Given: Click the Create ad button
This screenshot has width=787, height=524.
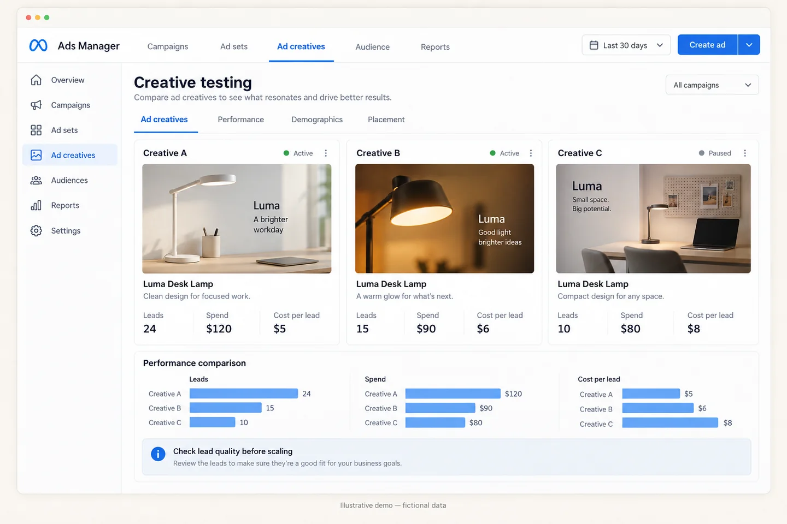Looking at the screenshot, I should point(707,45).
